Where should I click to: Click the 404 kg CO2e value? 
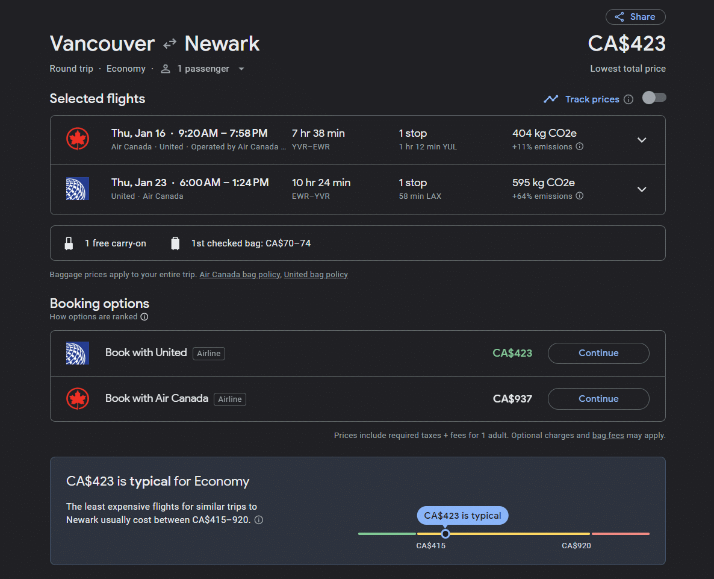544,134
